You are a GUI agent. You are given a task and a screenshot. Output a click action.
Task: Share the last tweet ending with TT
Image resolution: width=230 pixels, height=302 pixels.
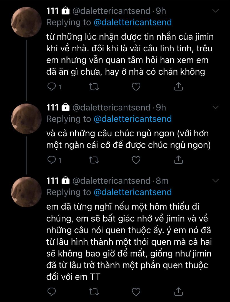[178, 291]
